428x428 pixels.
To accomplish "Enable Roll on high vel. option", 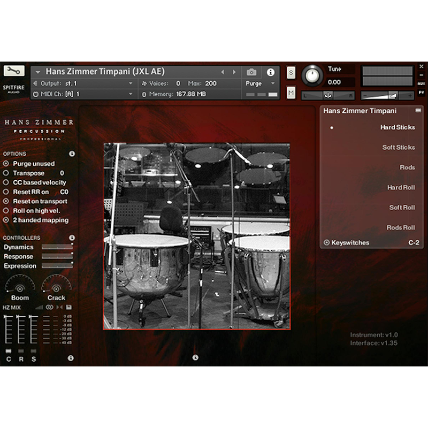I will [x=6, y=211].
